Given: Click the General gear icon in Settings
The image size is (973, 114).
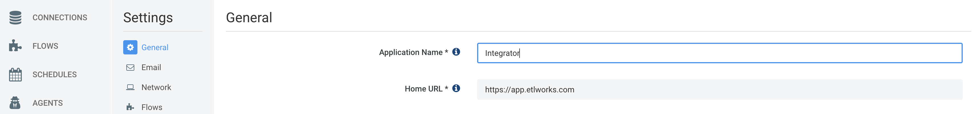Looking at the screenshot, I should point(130,47).
